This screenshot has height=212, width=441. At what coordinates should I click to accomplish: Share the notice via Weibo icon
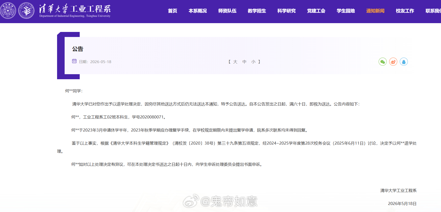[393, 62]
